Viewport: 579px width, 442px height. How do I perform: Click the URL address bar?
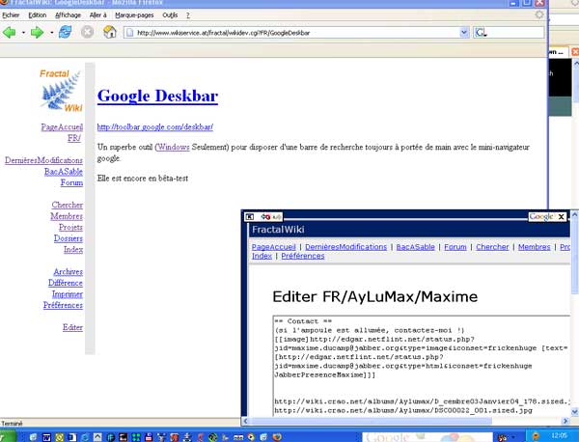point(289,33)
